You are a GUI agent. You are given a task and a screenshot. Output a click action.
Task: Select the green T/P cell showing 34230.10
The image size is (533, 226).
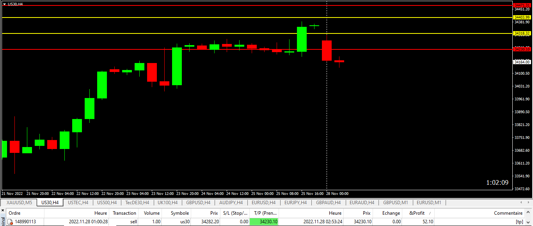pos(264,222)
